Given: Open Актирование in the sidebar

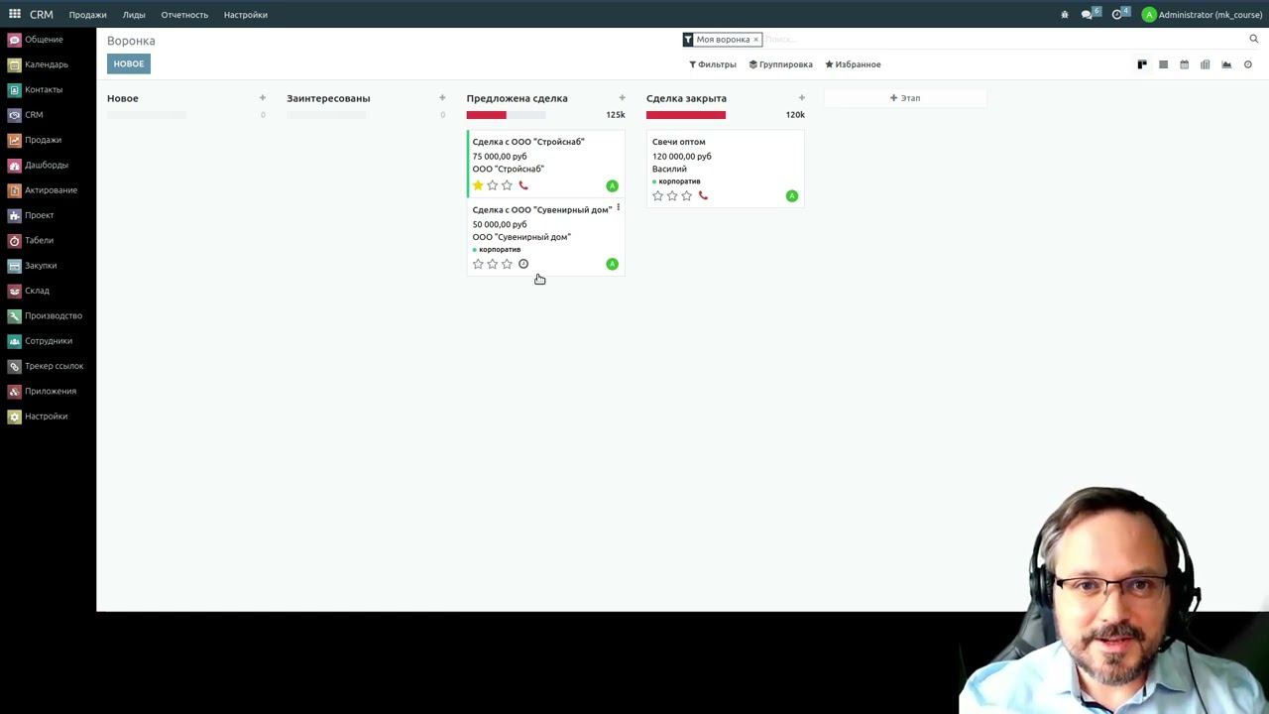Looking at the screenshot, I should point(43,190).
